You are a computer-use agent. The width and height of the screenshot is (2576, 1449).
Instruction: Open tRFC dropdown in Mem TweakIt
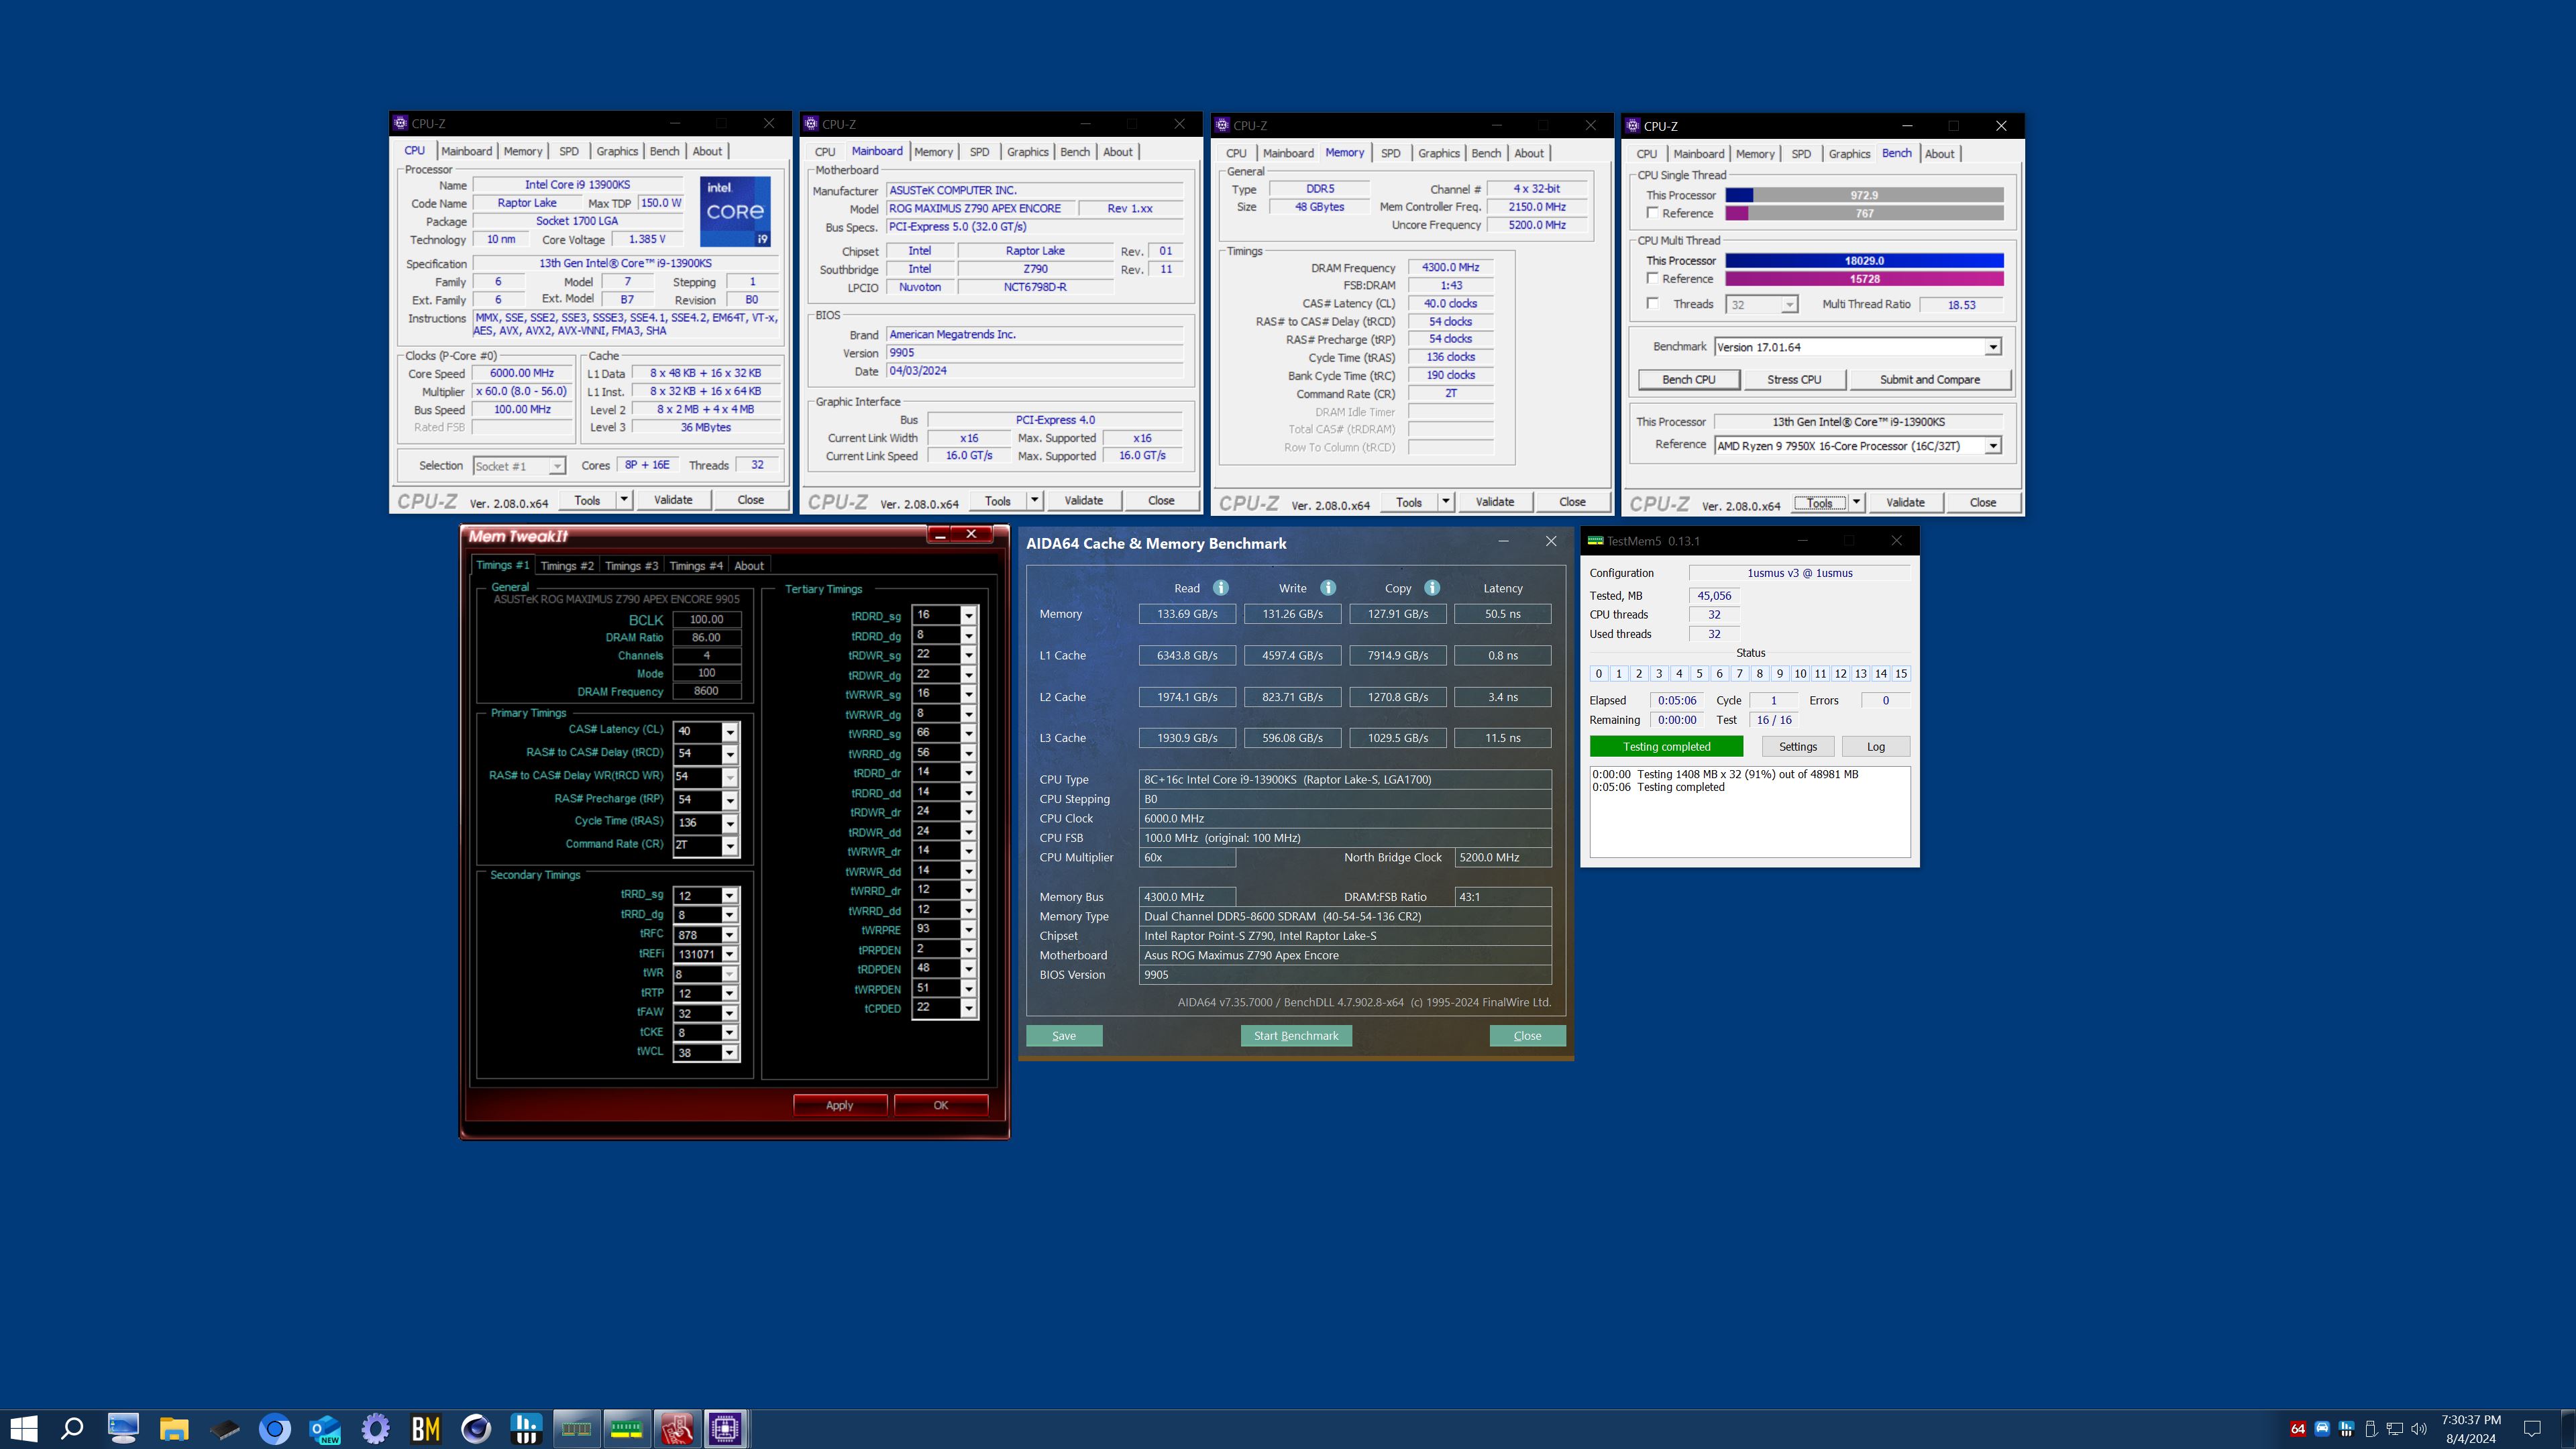pos(730,935)
